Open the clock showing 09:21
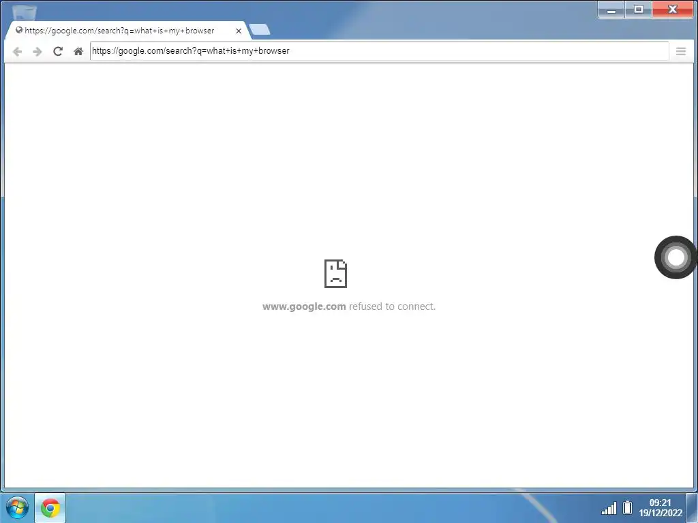 pos(660,503)
